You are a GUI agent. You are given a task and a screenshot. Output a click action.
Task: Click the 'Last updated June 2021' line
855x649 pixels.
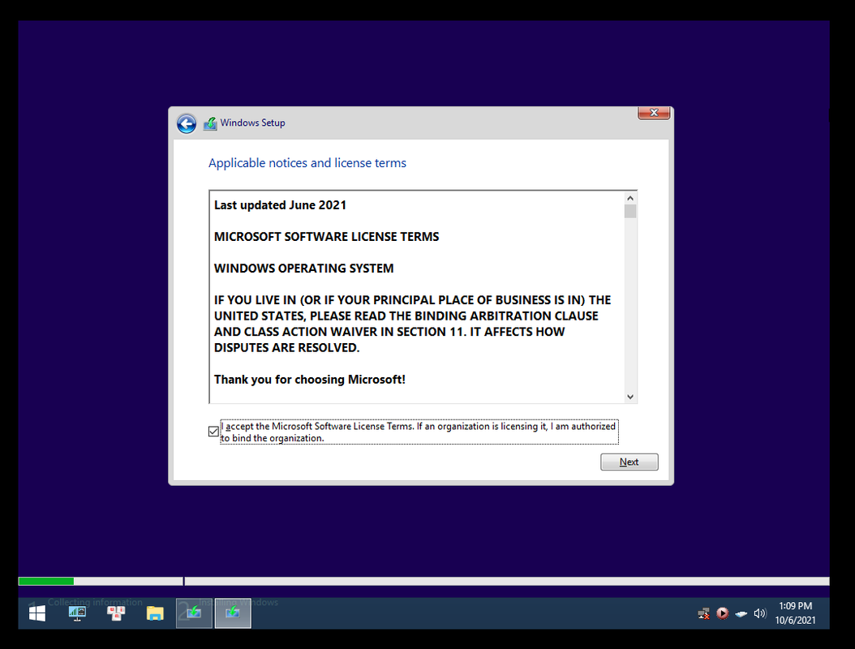pos(281,205)
